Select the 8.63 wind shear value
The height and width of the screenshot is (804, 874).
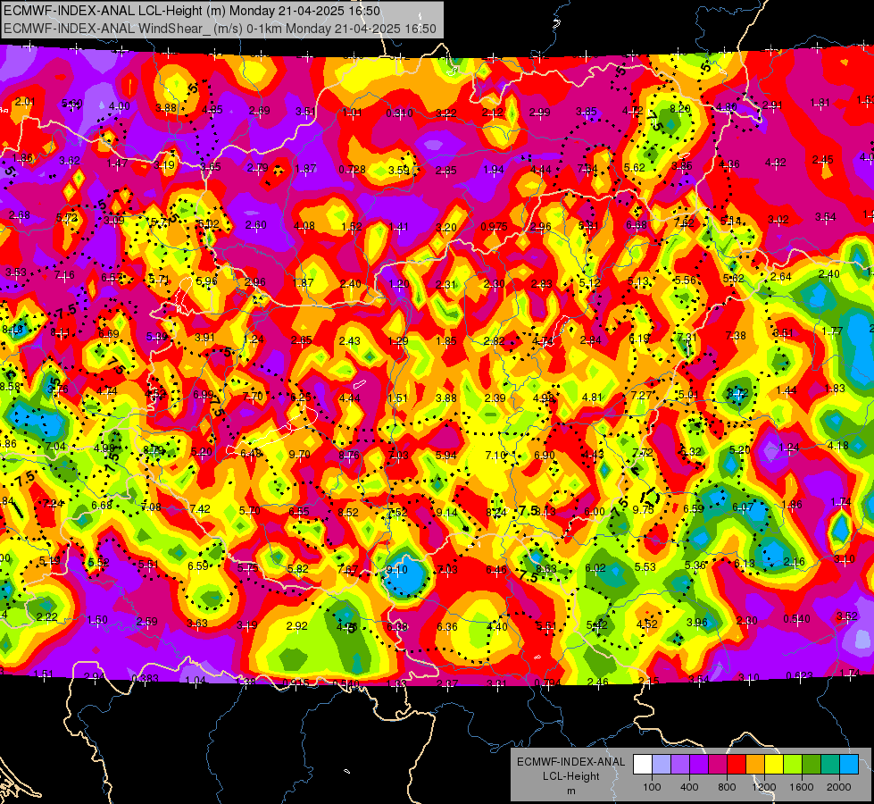pyautogui.click(x=546, y=568)
